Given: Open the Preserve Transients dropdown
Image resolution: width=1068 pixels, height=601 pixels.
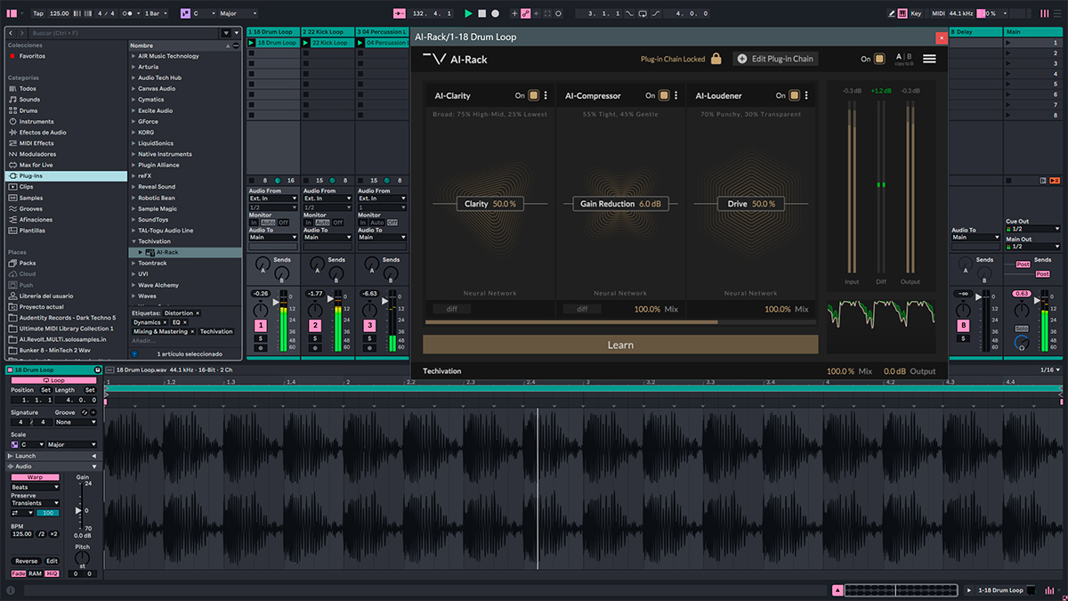Looking at the screenshot, I should (36, 503).
